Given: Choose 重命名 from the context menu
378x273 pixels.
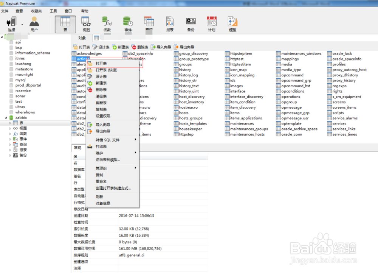Looking at the screenshot, I should coord(113,181).
